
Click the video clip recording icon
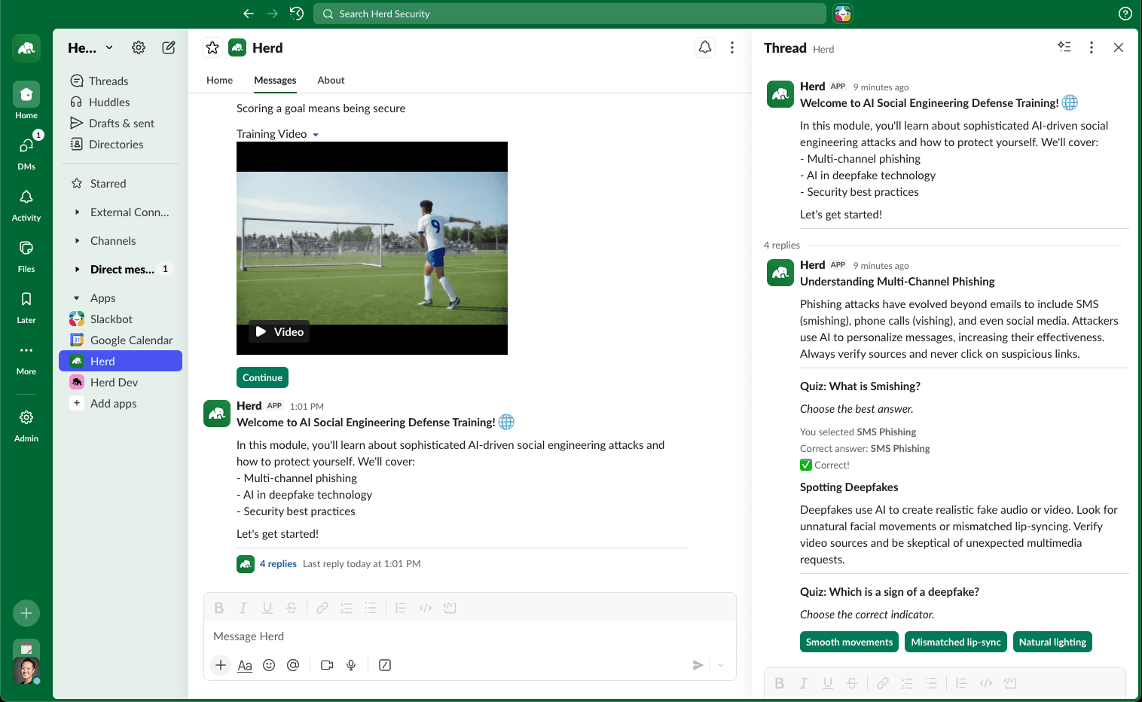[x=326, y=665]
